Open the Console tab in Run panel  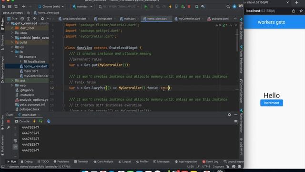[22, 121]
